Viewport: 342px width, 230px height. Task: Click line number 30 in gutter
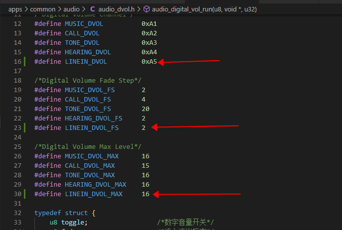coord(17,194)
